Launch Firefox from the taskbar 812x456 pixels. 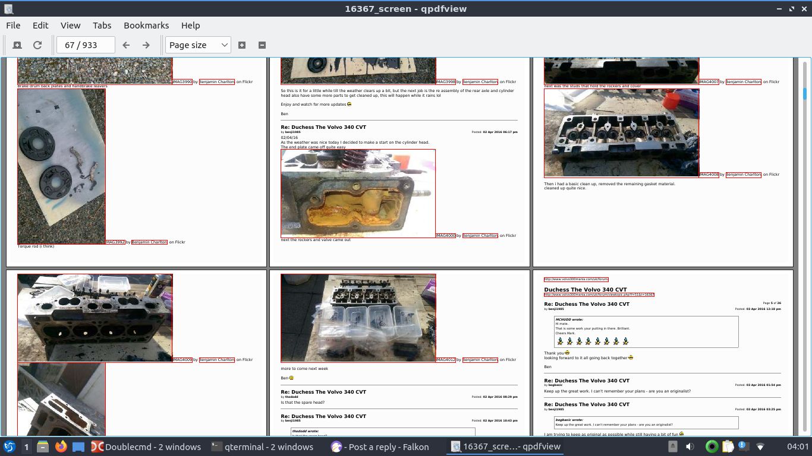tap(61, 446)
